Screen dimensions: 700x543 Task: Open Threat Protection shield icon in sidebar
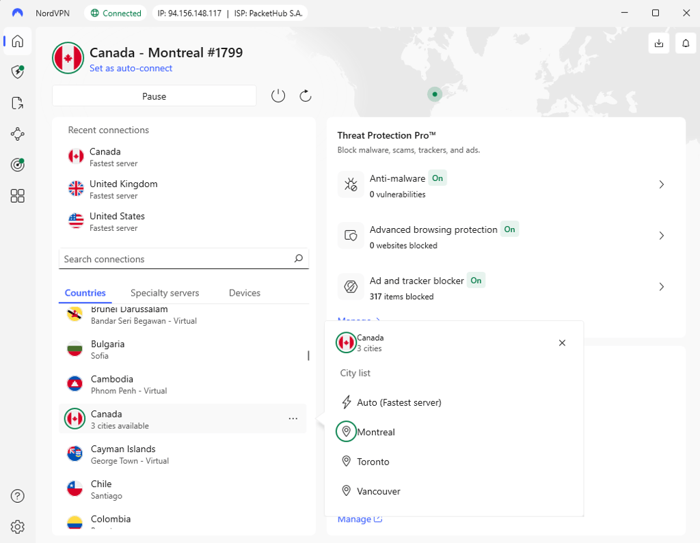[x=17, y=72]
